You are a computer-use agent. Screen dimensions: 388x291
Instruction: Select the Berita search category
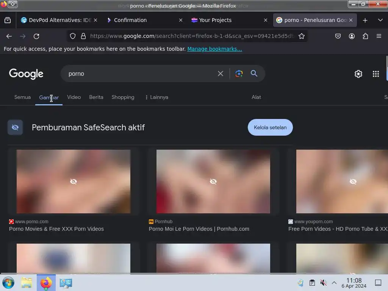point(96,97)
